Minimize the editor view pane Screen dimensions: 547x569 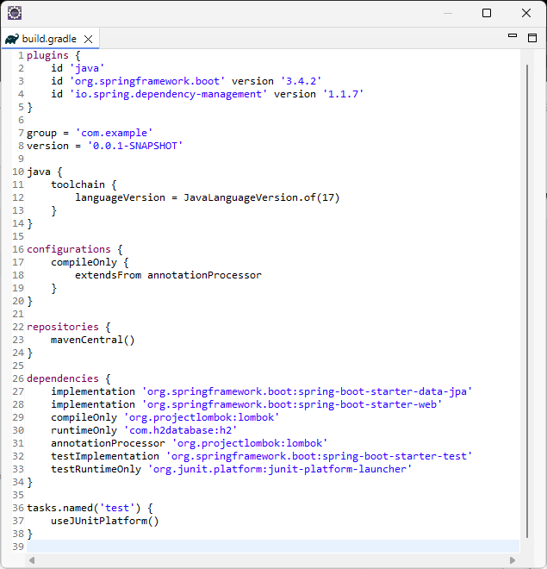513,35
